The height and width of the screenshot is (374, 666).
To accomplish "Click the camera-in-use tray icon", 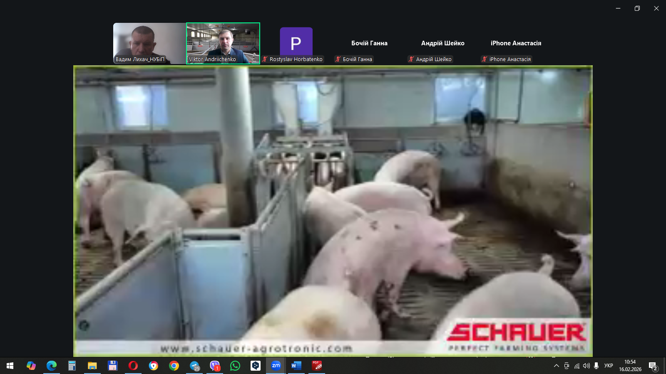I will click(x=567, y=366).
